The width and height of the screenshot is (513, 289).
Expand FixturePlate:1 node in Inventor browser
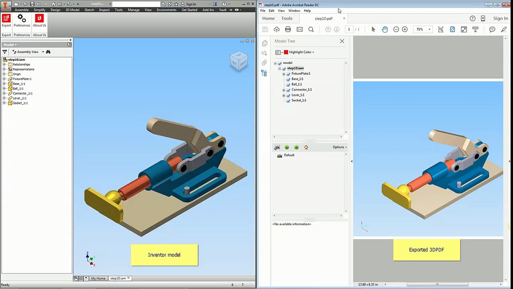[4, 79]
